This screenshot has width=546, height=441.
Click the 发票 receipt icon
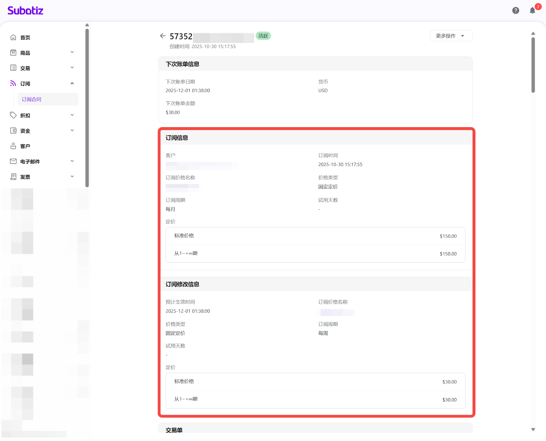[13, 177]
